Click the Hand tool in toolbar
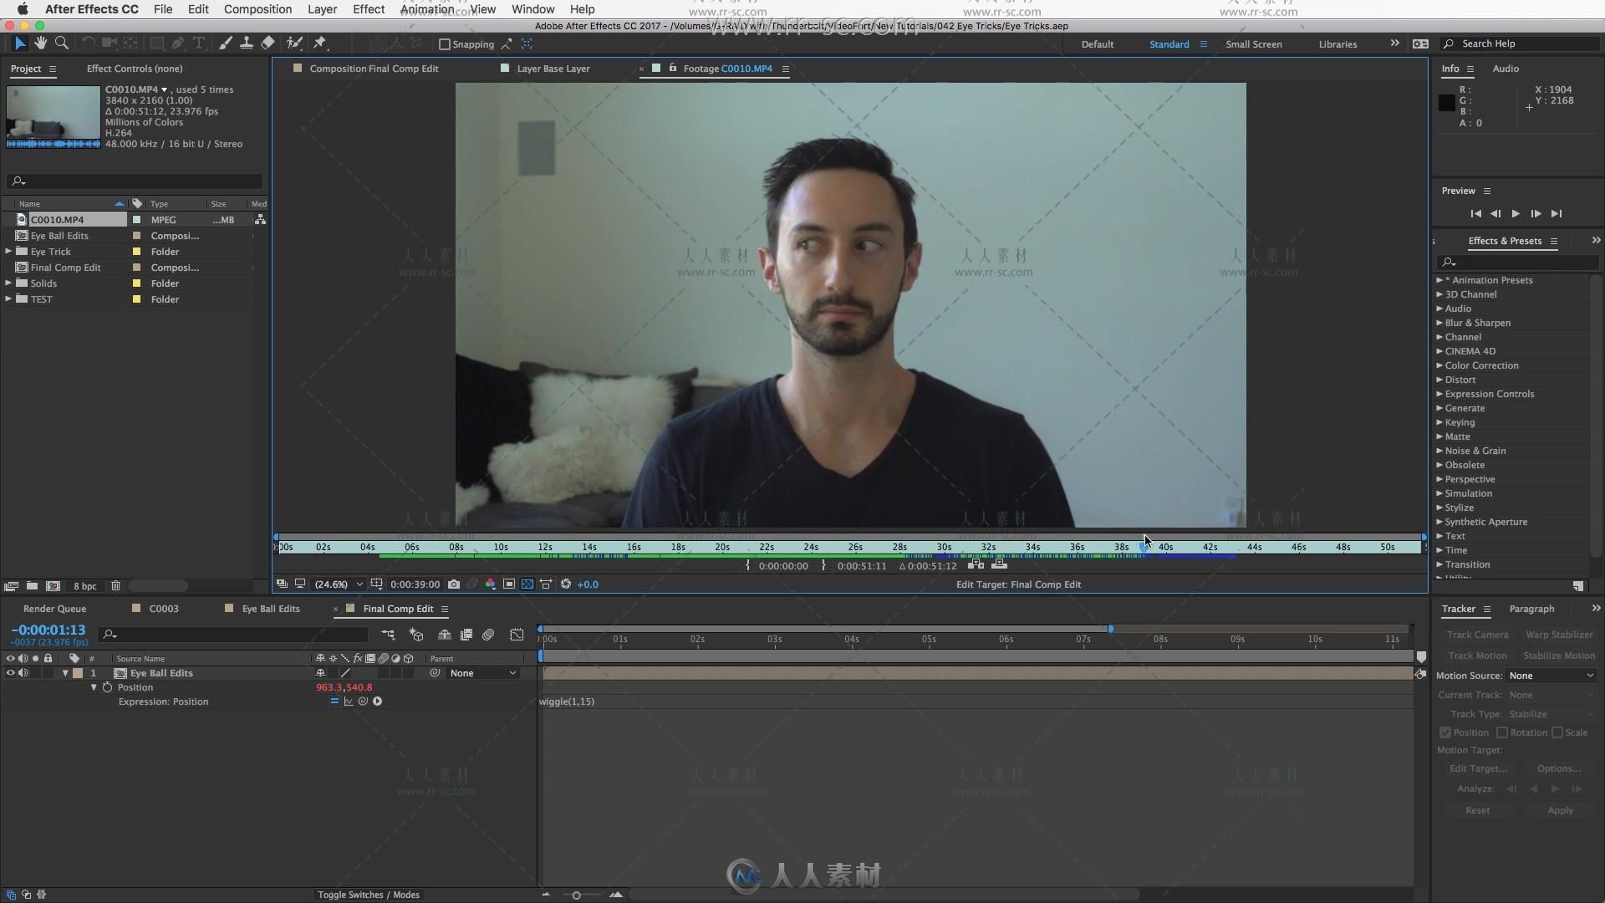 (39, 43)
